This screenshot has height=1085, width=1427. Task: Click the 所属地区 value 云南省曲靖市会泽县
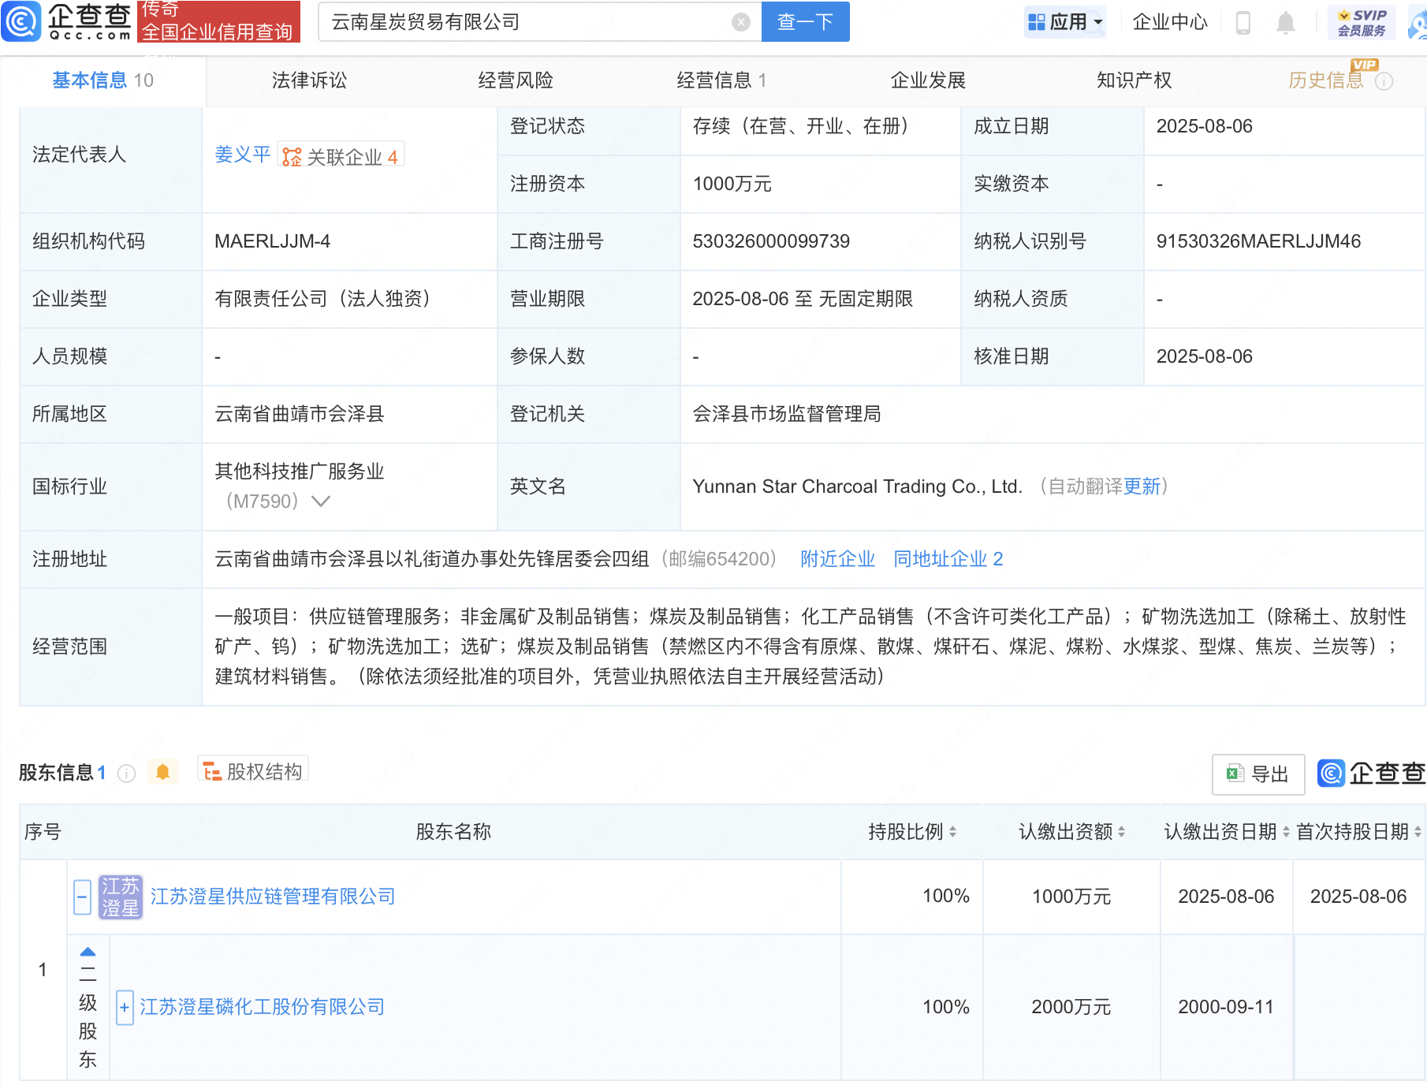click(x=300, y=414)
